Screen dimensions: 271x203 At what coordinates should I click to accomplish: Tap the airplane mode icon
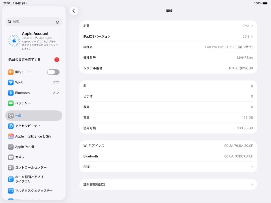pyautogui.click(x=11, y=72)
